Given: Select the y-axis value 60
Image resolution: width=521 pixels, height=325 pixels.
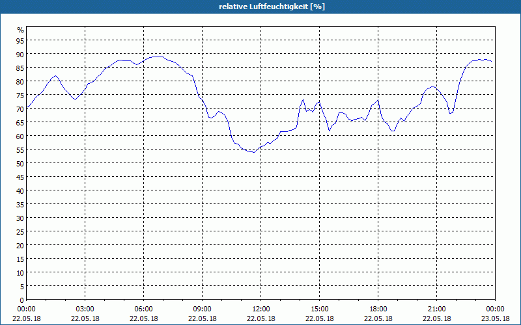Looking at the screenshot, I should point(20,136).
